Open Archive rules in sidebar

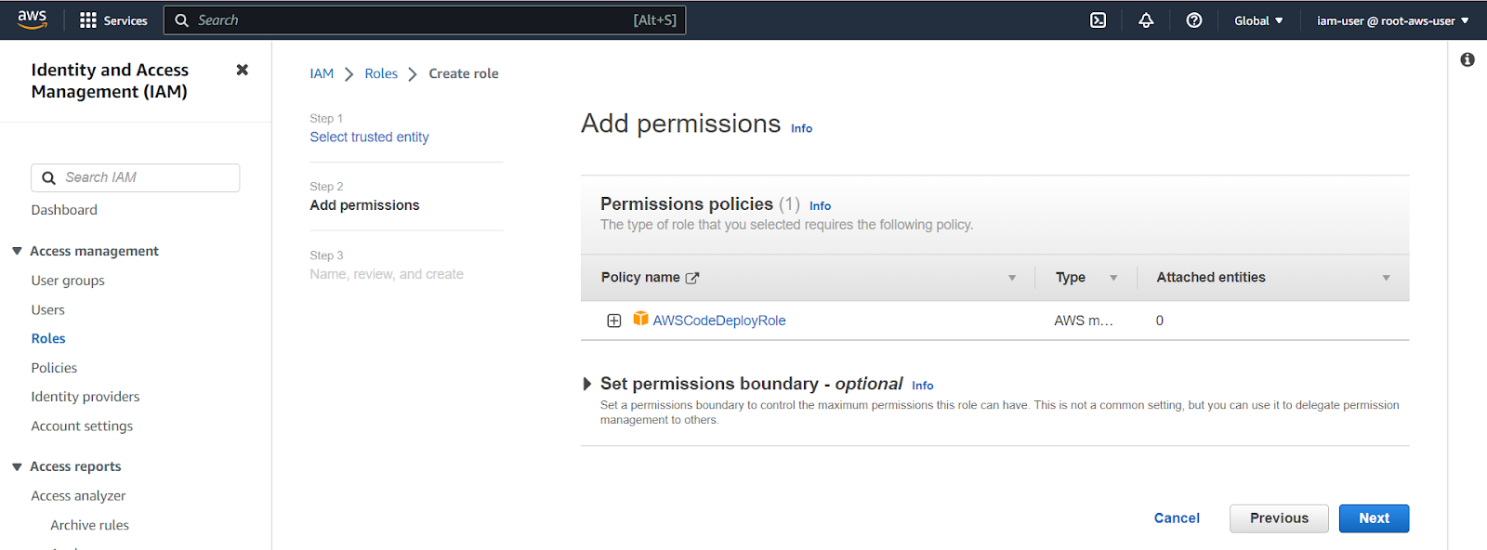click(x=90, y=525)
